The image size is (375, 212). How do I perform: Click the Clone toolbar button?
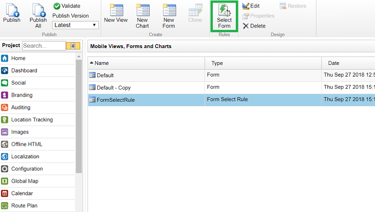click(x=195, y=14)
